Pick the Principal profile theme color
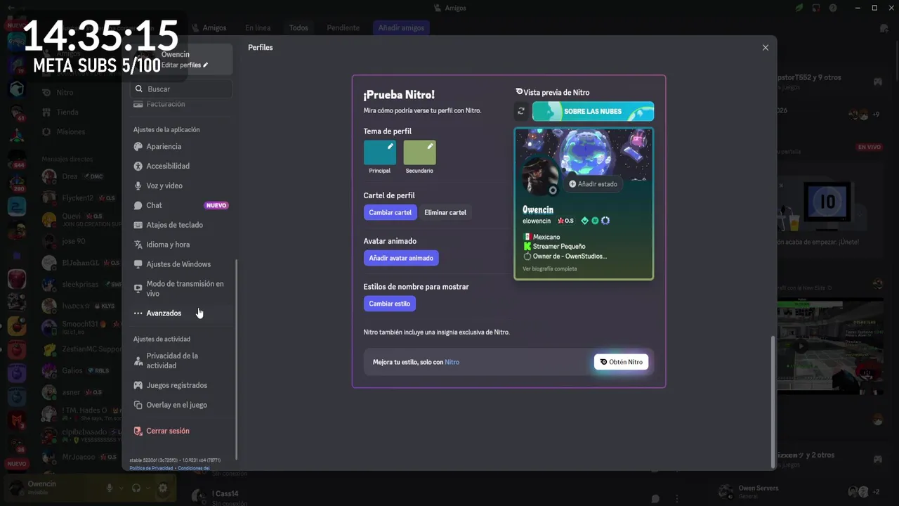 (380, 153)
